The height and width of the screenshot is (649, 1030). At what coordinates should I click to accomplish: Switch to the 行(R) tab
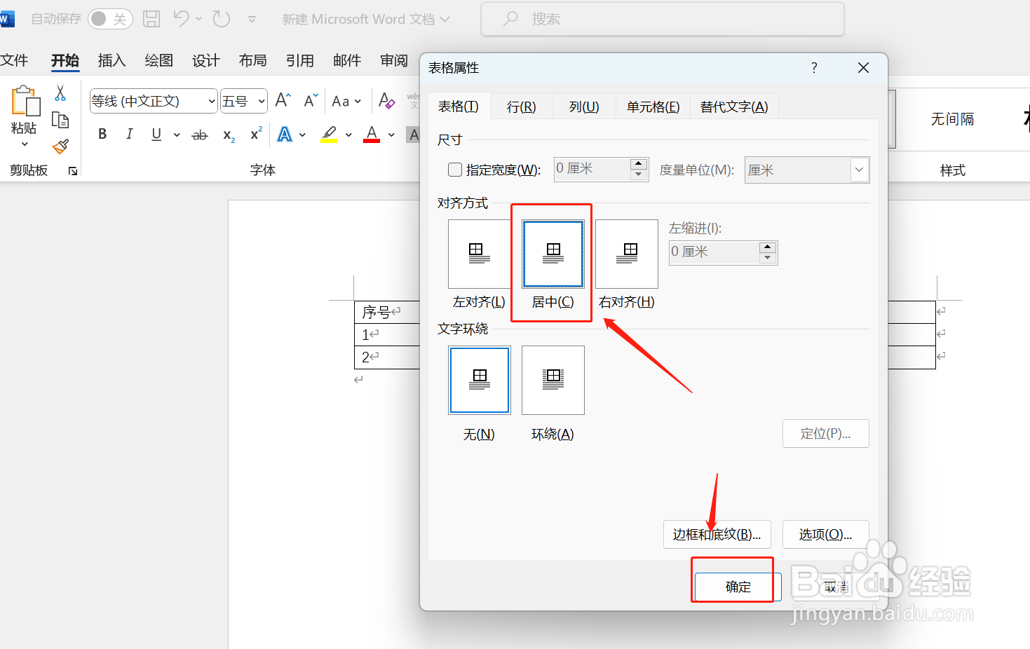(521, 106)
